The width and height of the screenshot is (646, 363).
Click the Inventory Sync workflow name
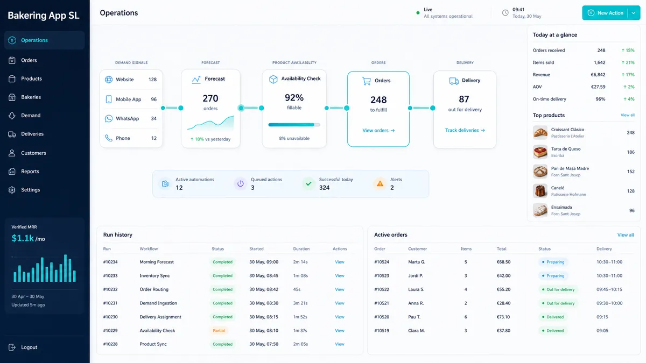pyautogui.click(x=155, y=276)
